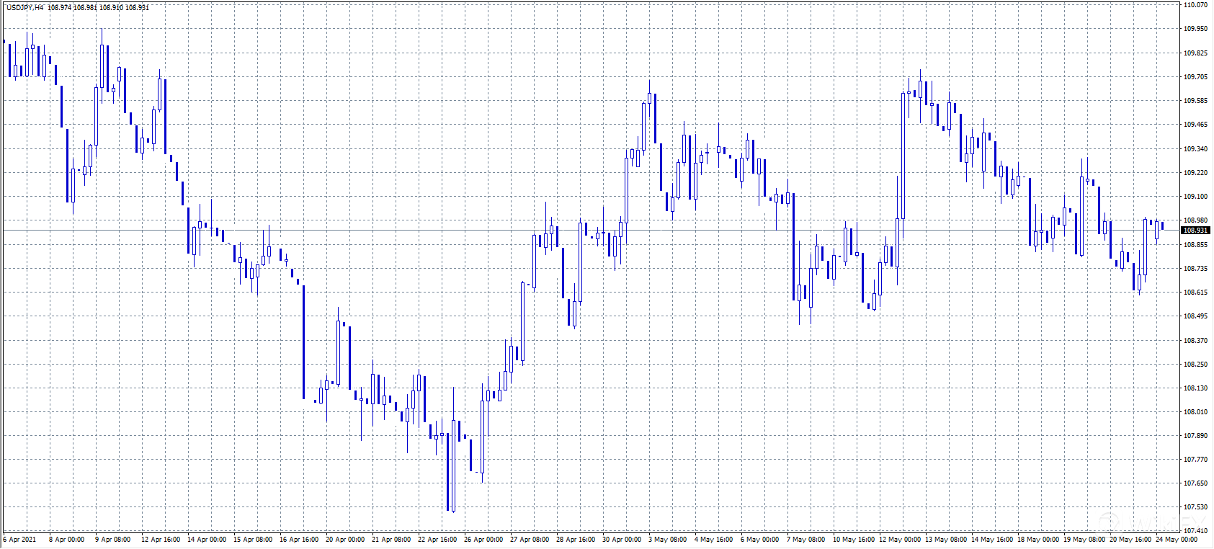1214x549 pixels.
Task: Click the 110.070 price axis label
Action: pos(1195,5)
